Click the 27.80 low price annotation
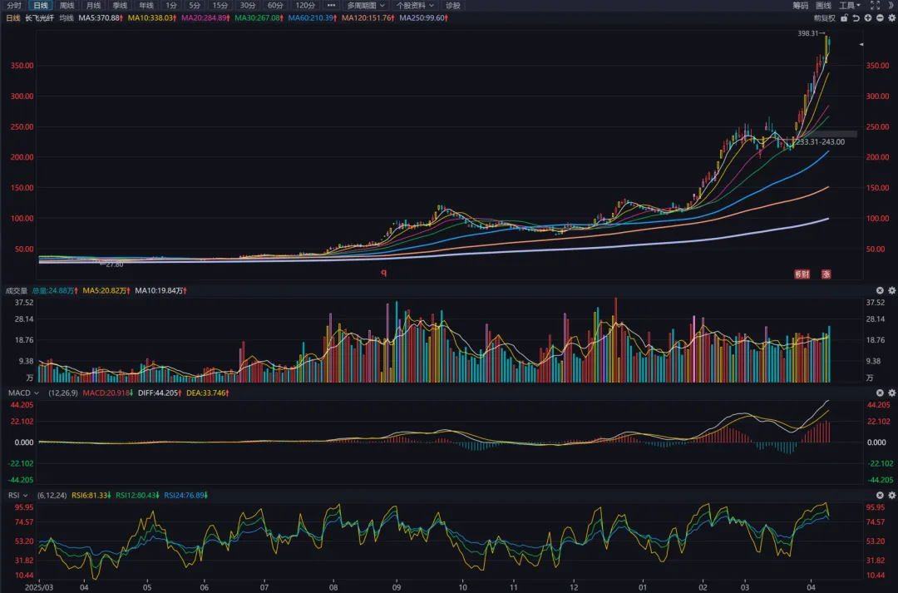This screenshot has height=593, width=898. pos(115,264)
